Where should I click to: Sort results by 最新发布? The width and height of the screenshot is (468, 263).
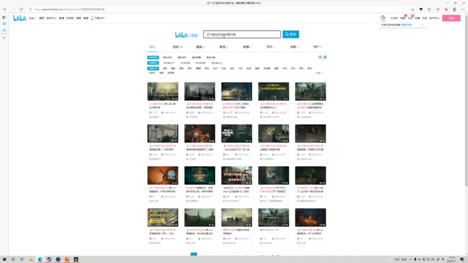[x=182, y=57]
